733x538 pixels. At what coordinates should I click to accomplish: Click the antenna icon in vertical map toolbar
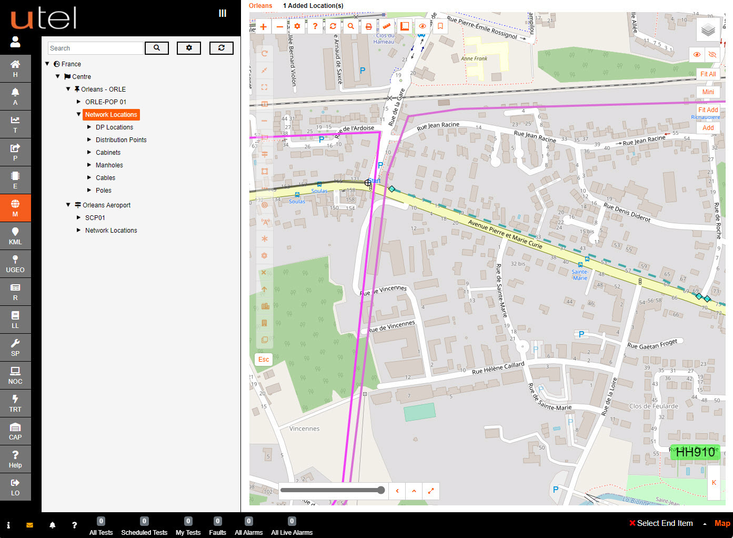(x=265, y=222)
